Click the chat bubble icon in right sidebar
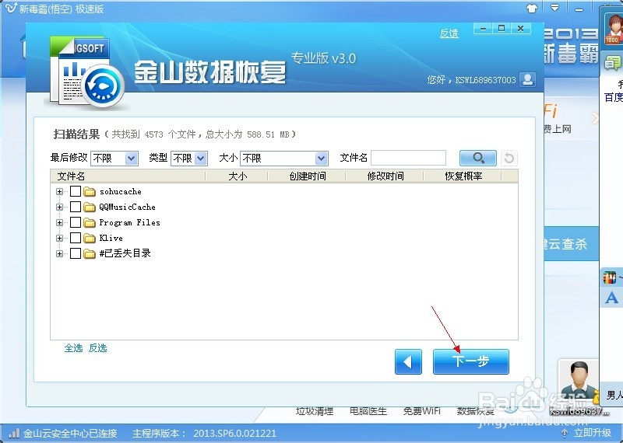This screenshot has width=623, height=443. tap(612, 63)
